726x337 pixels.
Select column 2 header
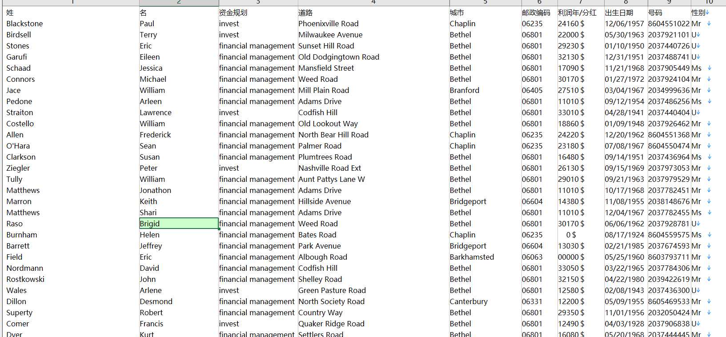click(179, 3)
